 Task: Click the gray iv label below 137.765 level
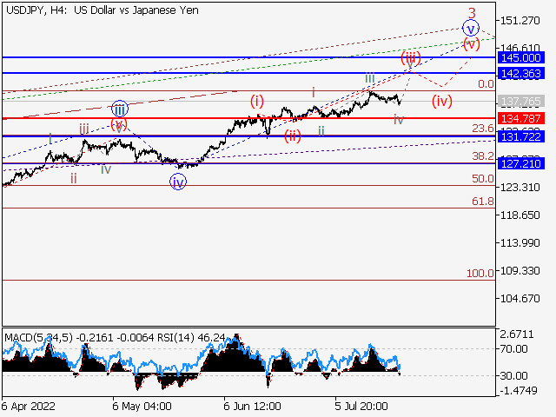click(399, 120)
